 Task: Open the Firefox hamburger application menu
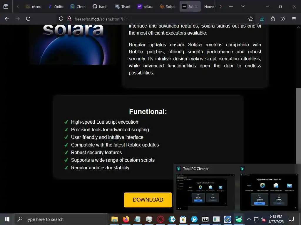click(x=294, y=19)
